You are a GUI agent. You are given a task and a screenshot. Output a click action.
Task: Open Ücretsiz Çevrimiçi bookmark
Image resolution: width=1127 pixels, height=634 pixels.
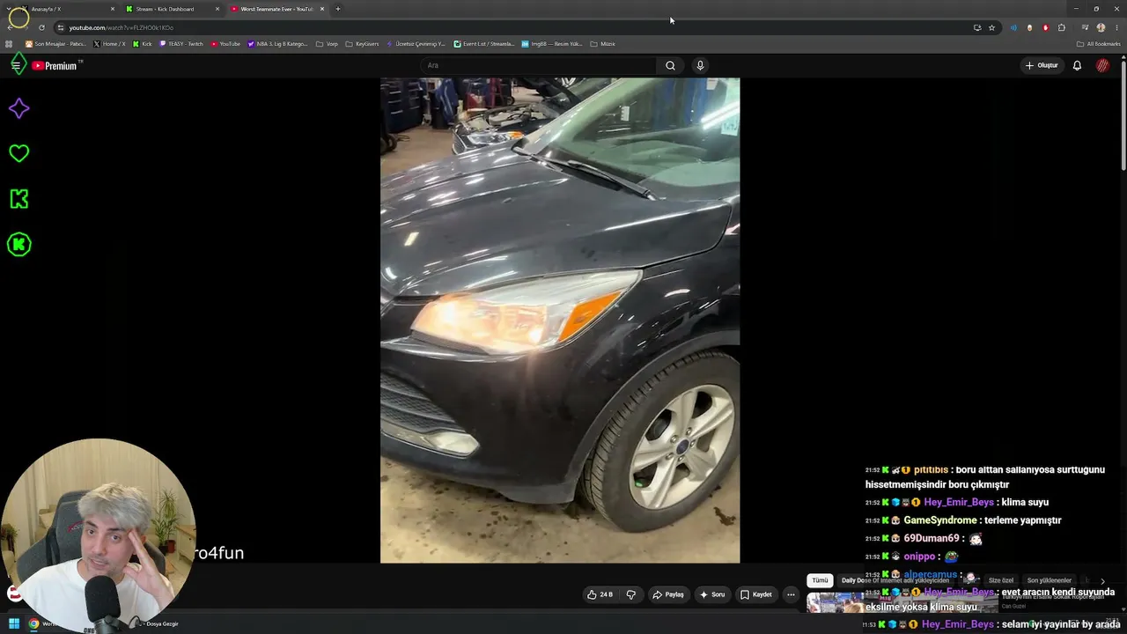[x=416, y=43]
